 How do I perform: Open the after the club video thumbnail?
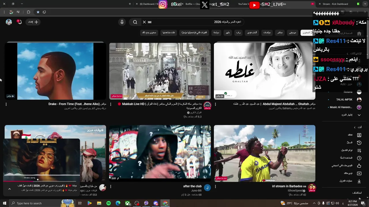pos(160,153)
